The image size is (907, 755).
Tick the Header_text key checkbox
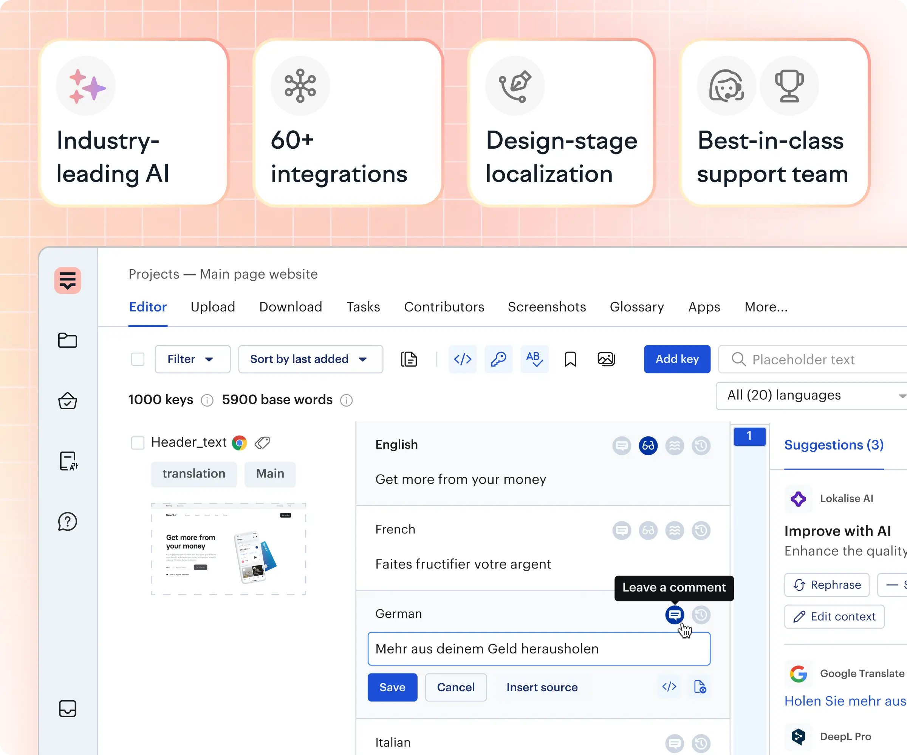point(138,443)
